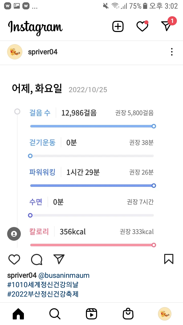Tap the 걸음 수 step progress bar
Screen dimensions: 183x325
click(x=92, y=126)
